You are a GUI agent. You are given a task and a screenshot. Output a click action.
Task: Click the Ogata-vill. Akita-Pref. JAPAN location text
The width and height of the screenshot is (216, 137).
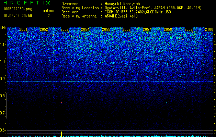coord(153,8)
